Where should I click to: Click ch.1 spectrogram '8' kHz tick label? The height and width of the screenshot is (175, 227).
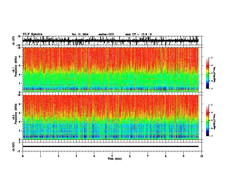click(x=20, y=57)
